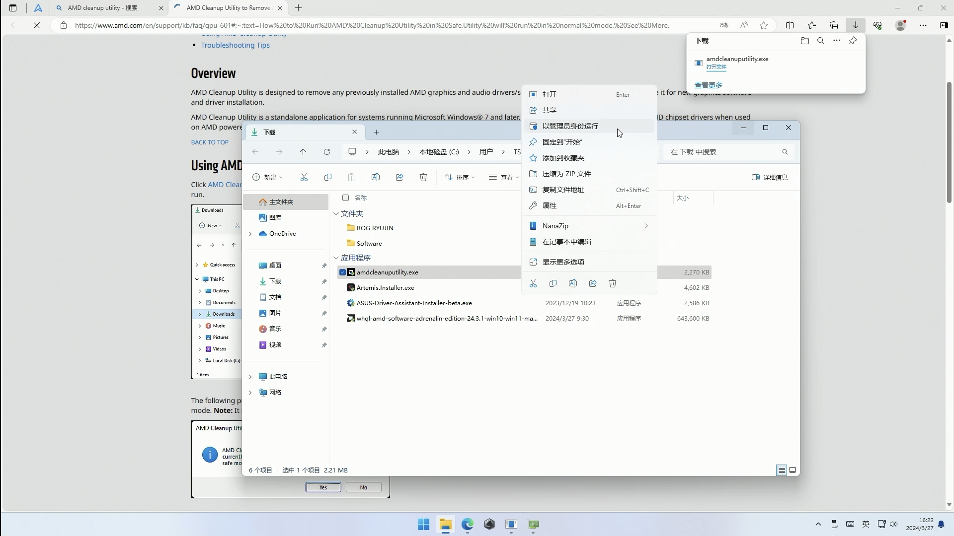Expand the NanaZip submenu in context menu

click(x=646, y=226)
